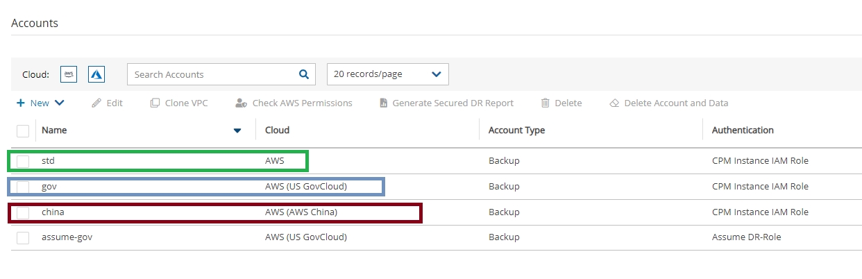Filter accounts by AWS cloud icon
The width and height of the screenshot is (862, 279).
(69, 74)
